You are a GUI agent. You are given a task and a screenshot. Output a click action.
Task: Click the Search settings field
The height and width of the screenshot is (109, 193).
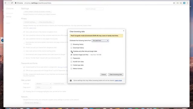94,9
